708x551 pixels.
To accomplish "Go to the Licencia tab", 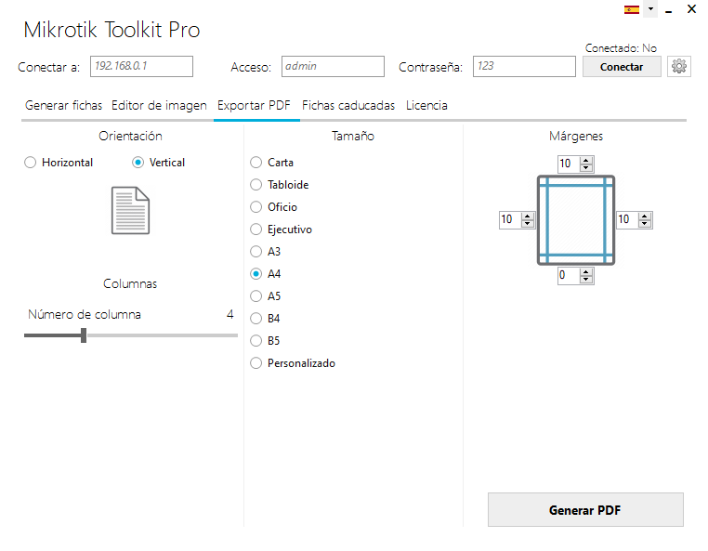I will pos(426,105).
